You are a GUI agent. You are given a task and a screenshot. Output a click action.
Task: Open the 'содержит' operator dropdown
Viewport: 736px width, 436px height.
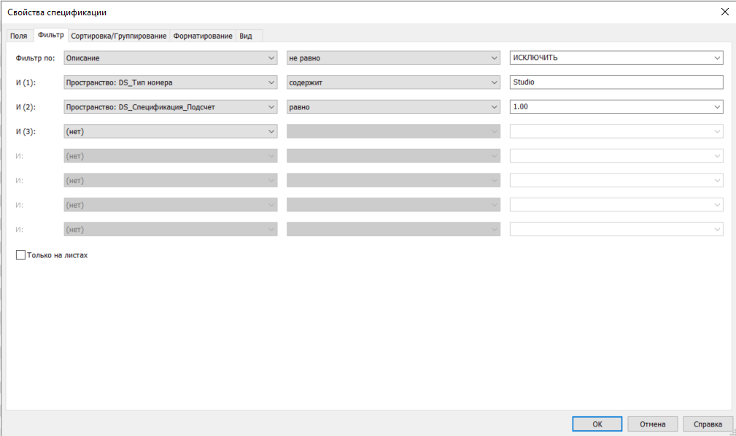(393, 82)
